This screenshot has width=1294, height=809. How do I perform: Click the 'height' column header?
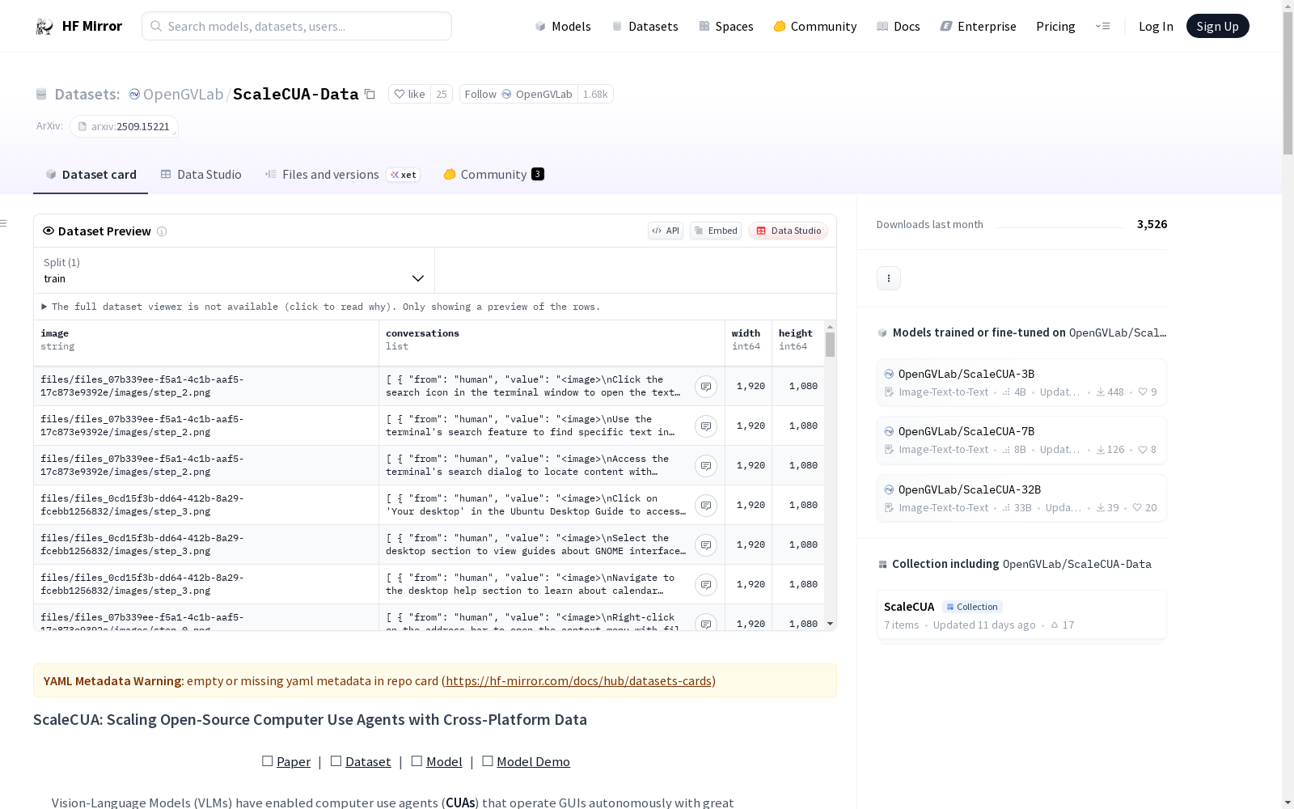coord(797,343)
